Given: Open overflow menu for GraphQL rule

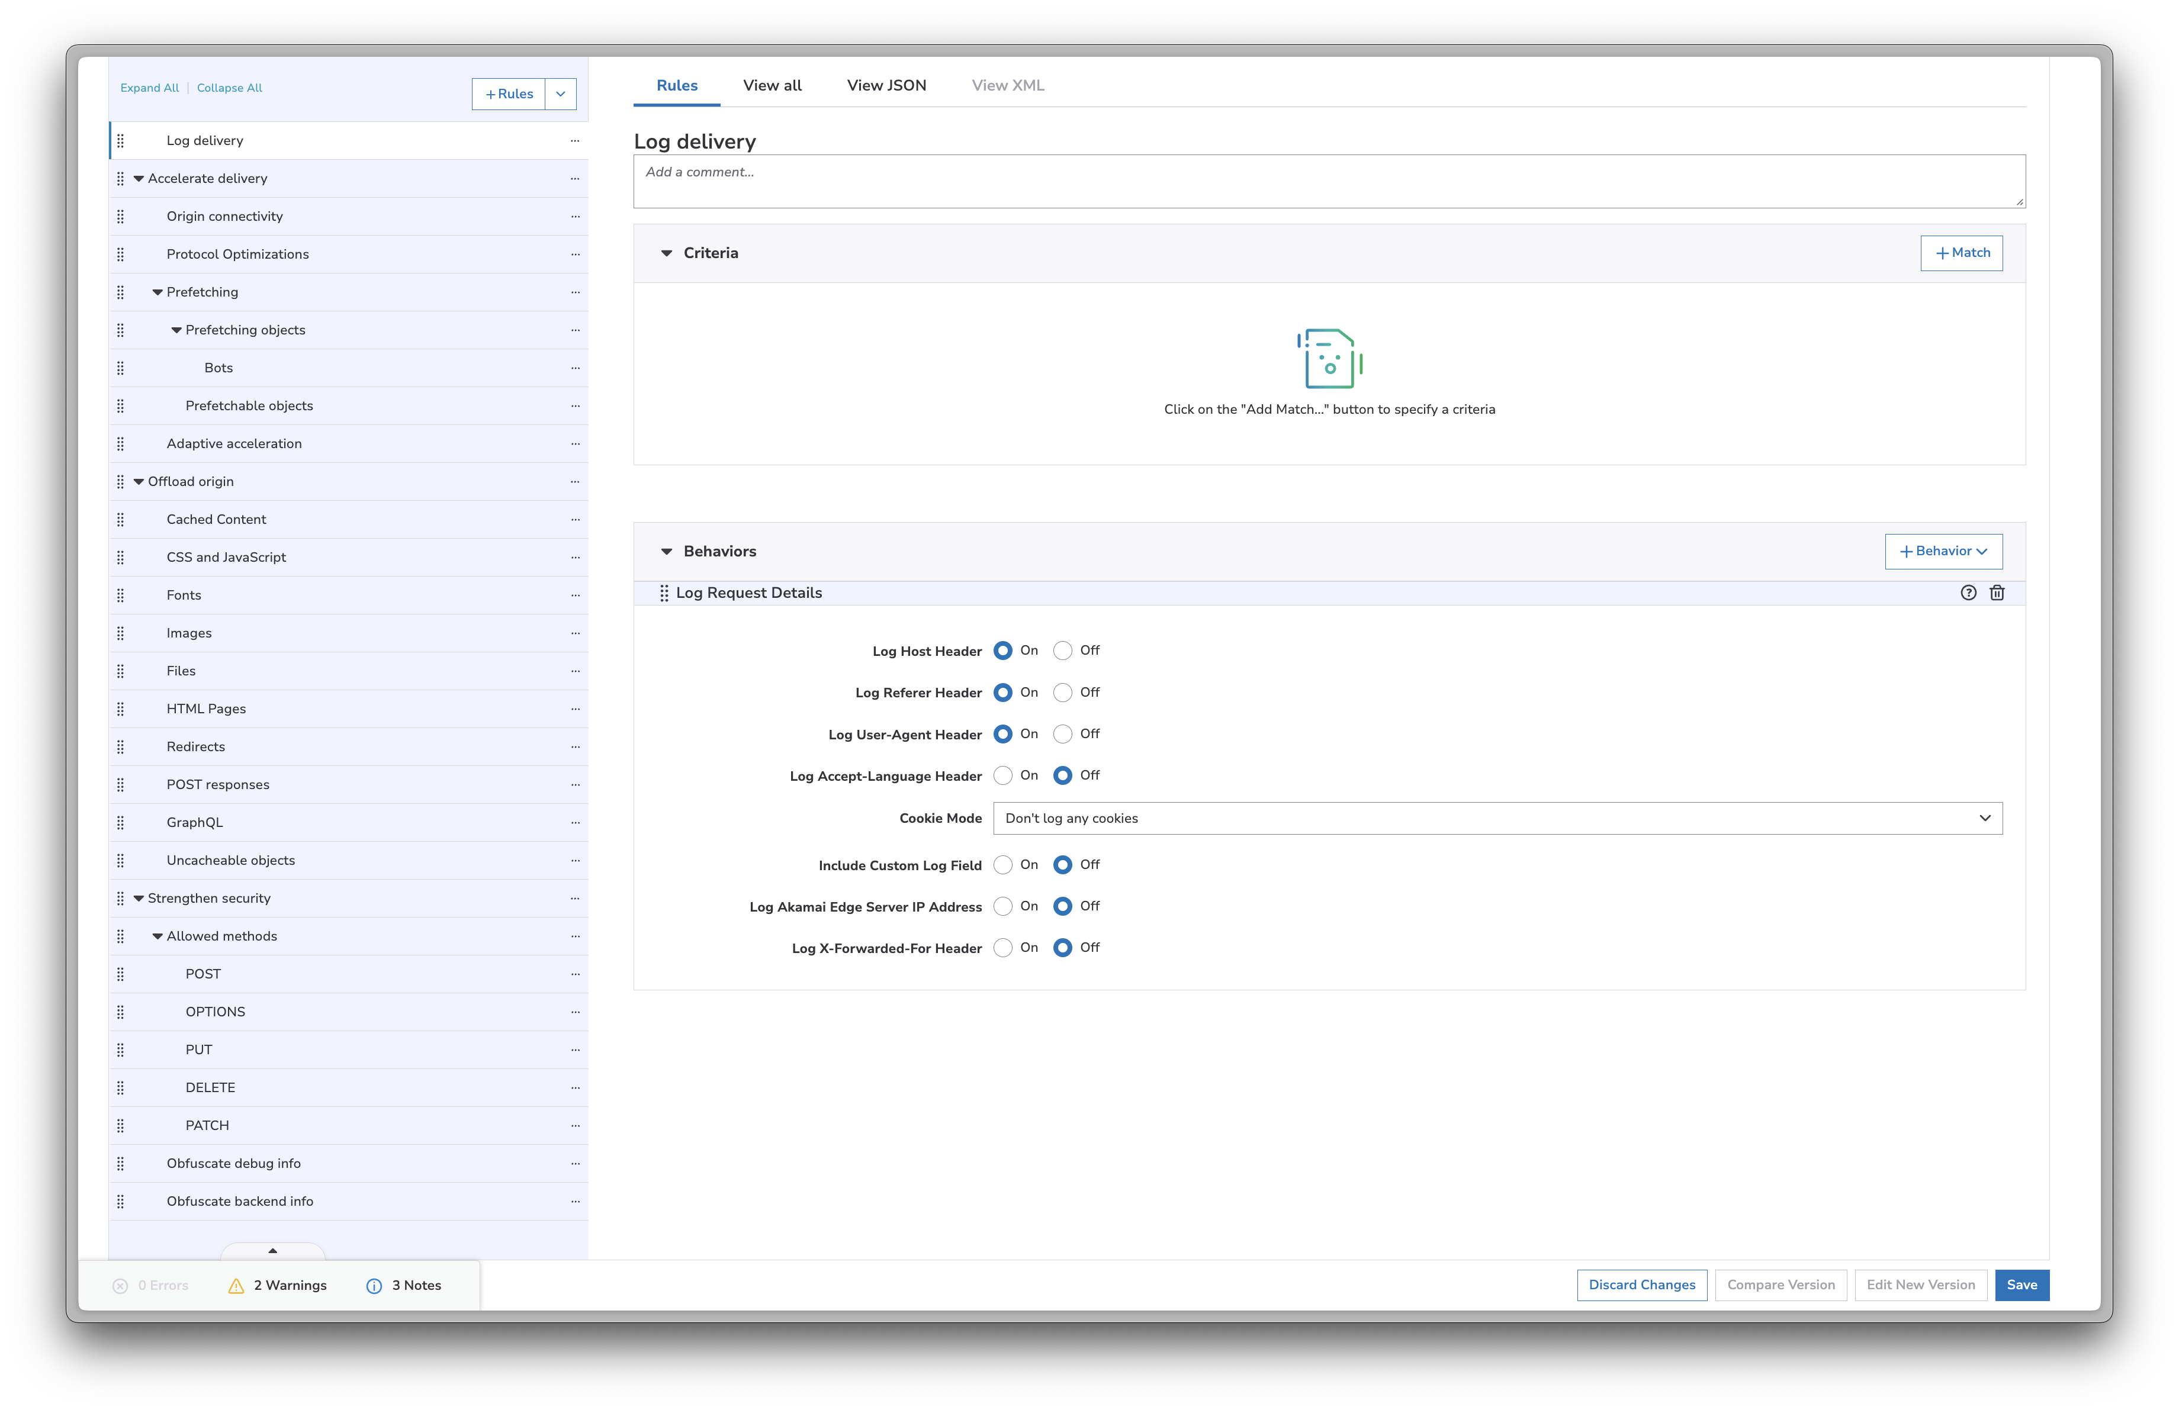Looking at the screenshot, I should [x=575, y=822].
